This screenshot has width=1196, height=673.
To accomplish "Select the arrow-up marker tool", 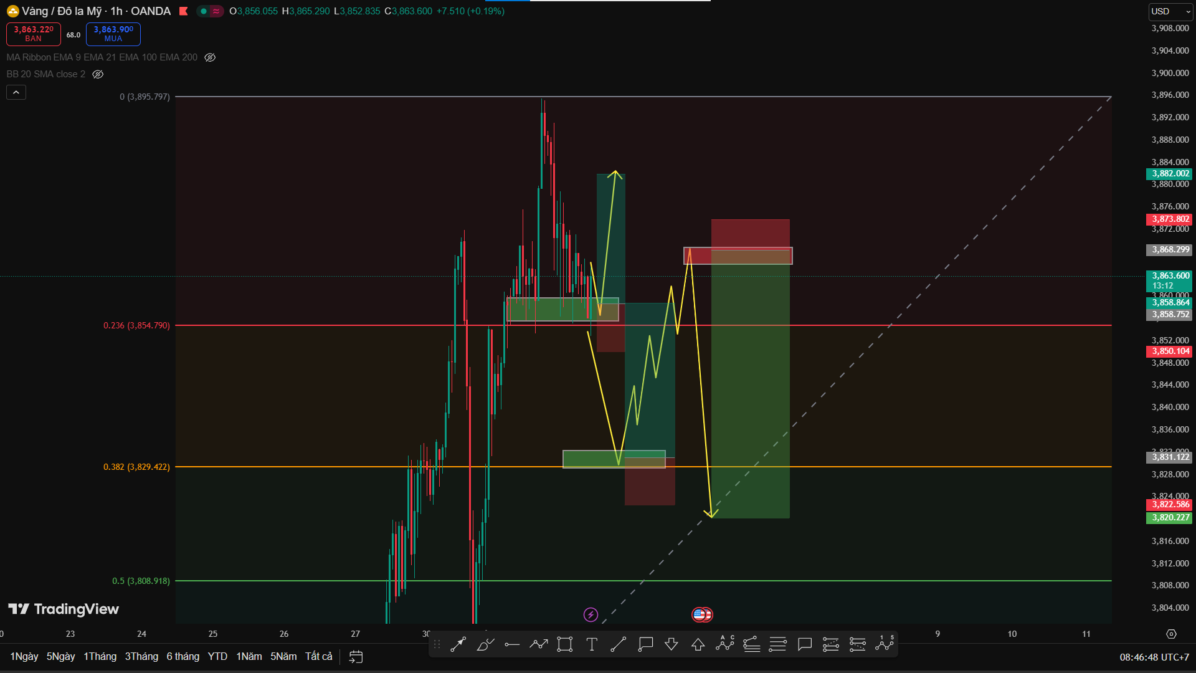I will pos(698,644).
